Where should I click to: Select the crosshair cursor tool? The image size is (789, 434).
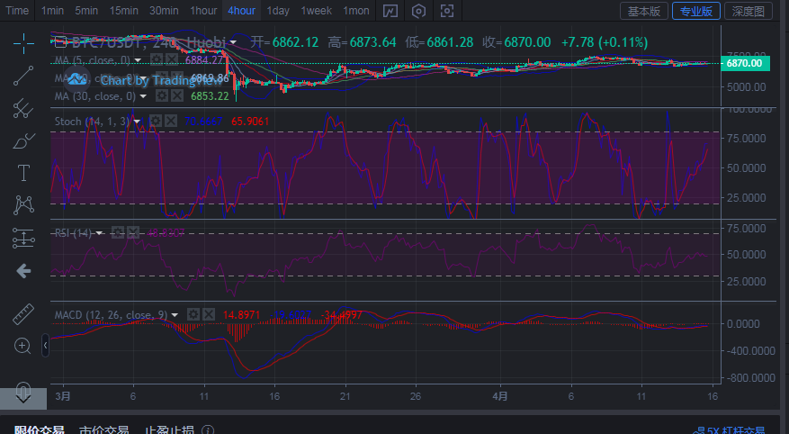[23, 42]
